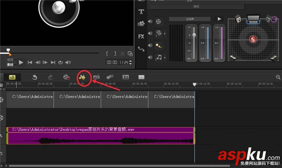Image resolution: width=282 pixels, height=168 pixels.
Task: Decrease the preview timecode with down arrow
Action: [x=130, y=64]
